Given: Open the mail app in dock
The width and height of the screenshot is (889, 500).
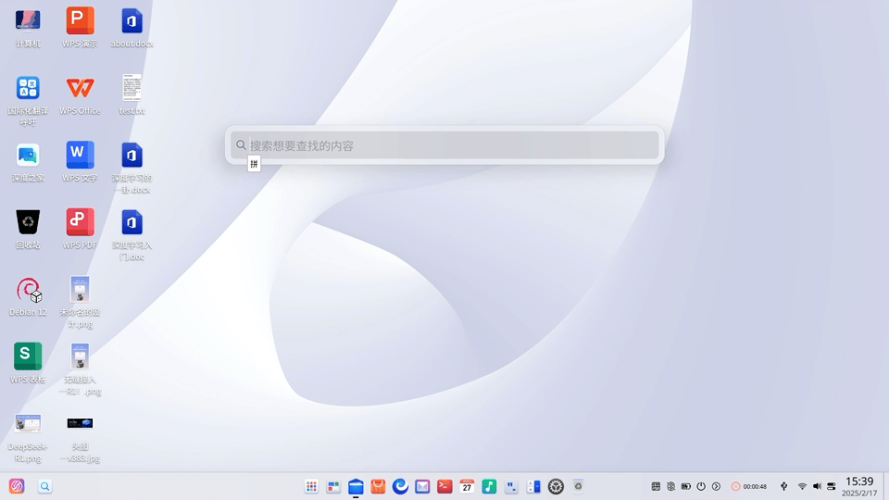Looking at the screenshot, I should (422, 486).
